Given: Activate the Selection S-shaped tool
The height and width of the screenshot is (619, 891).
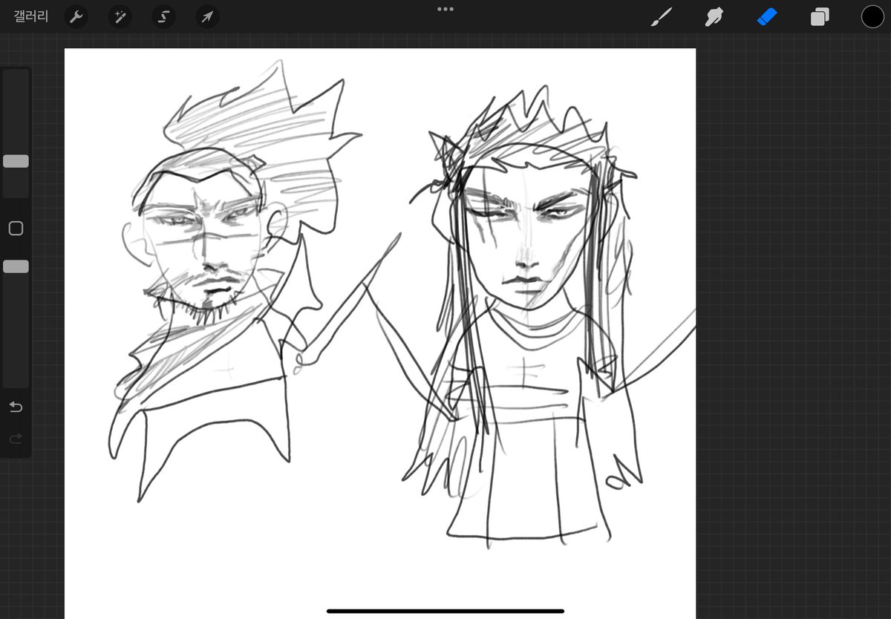Looking at the screenshot, I should pyautogui.click(x=164, y=16).
